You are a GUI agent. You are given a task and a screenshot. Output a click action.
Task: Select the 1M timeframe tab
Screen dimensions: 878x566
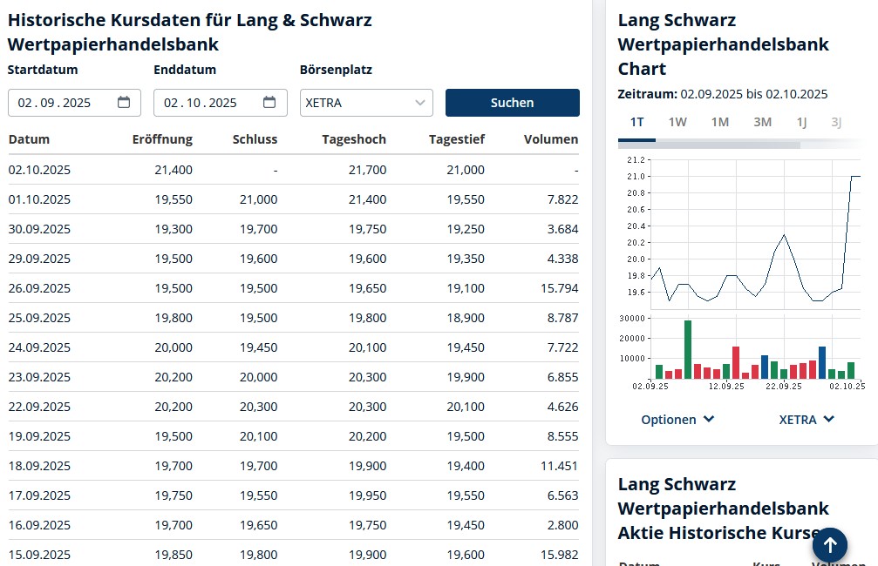pyautogui.click(x=719, y=122)
